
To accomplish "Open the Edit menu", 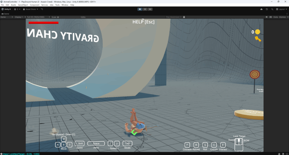I will pos(7,5).
